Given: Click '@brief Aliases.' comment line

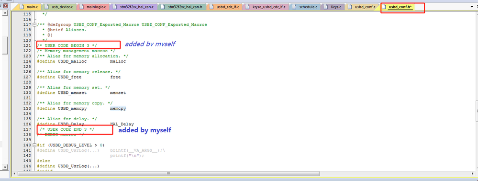Looking at the screenshot, I should (x=65, y=30).
